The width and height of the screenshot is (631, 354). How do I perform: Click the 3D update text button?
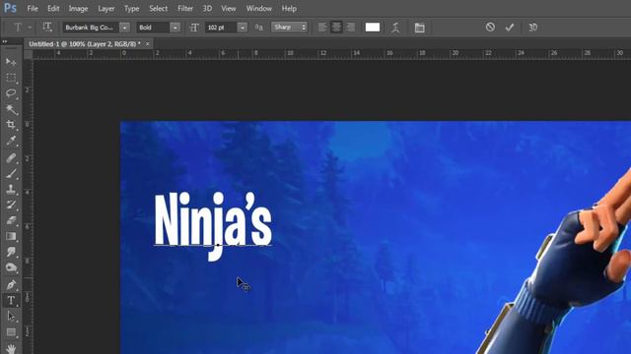532,28
